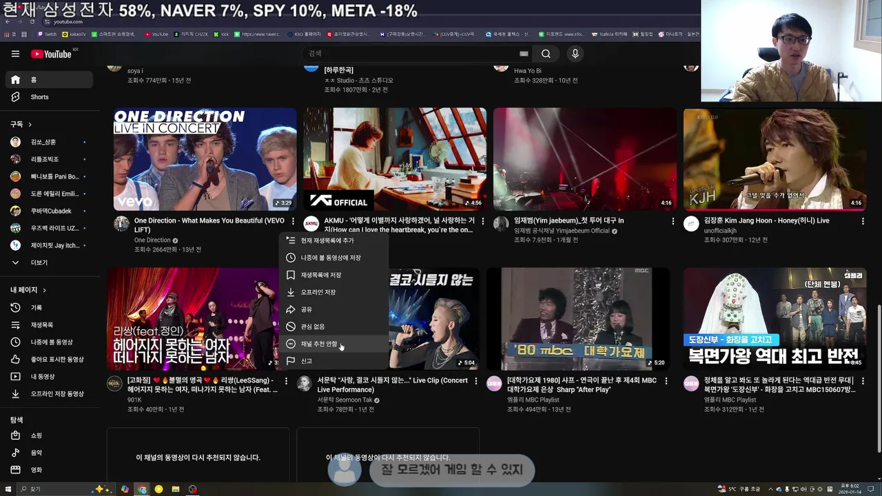This screenshot has height=496, width=882.
Task: Select 현재 재생목록에 추가 menu item
Action: pos(334,240)
